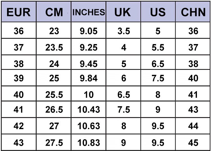Select the US column header
The height and width of the screenshot is (151, 211).
[158, 12]
